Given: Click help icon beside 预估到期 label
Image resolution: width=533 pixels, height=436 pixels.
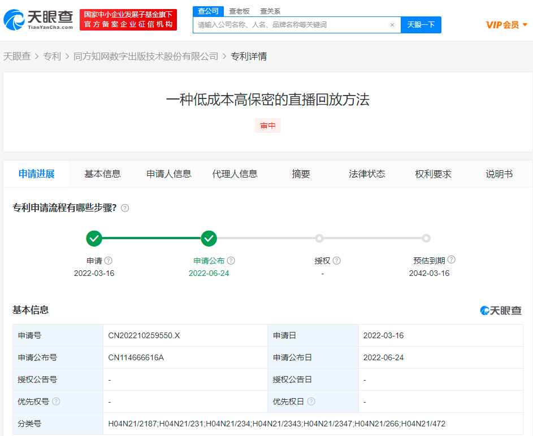Looking at the screenshot, I should (x=452, y=260).
